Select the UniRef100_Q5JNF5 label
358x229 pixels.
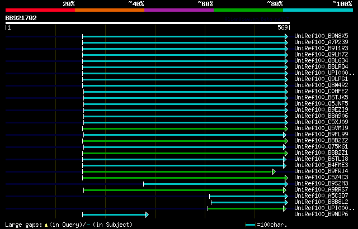[x=321, y=104]
